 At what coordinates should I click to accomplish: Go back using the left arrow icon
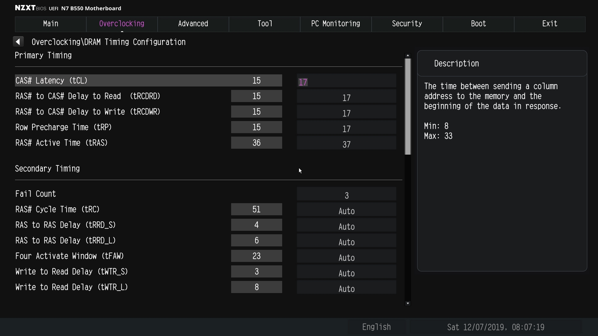tap(18, 42)
